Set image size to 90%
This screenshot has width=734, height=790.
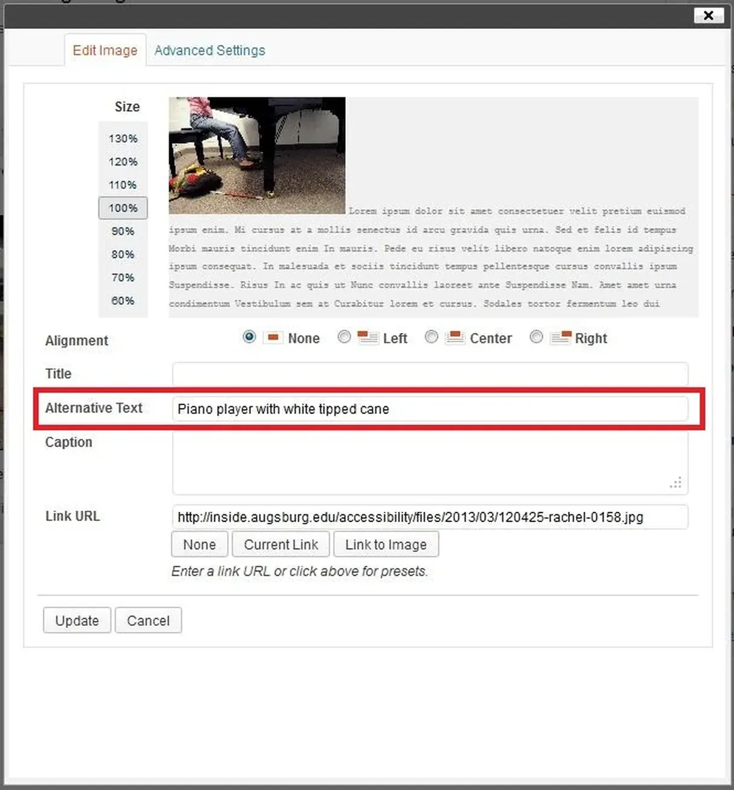[123, 231]
